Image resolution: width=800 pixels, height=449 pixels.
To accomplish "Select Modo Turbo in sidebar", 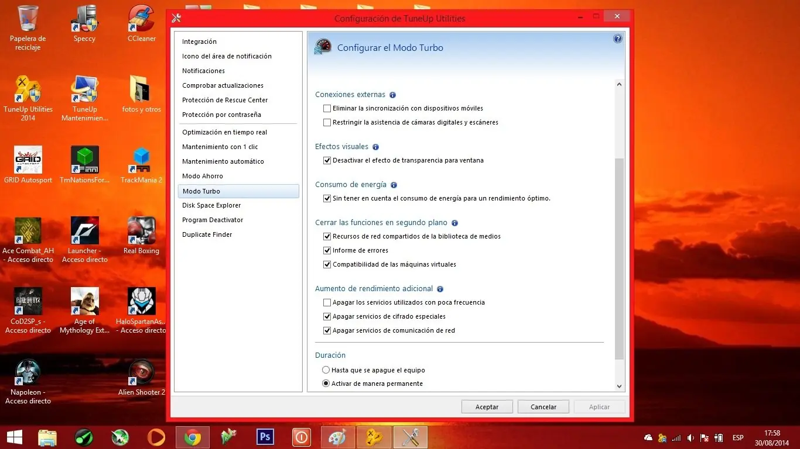I will [238, 191].
